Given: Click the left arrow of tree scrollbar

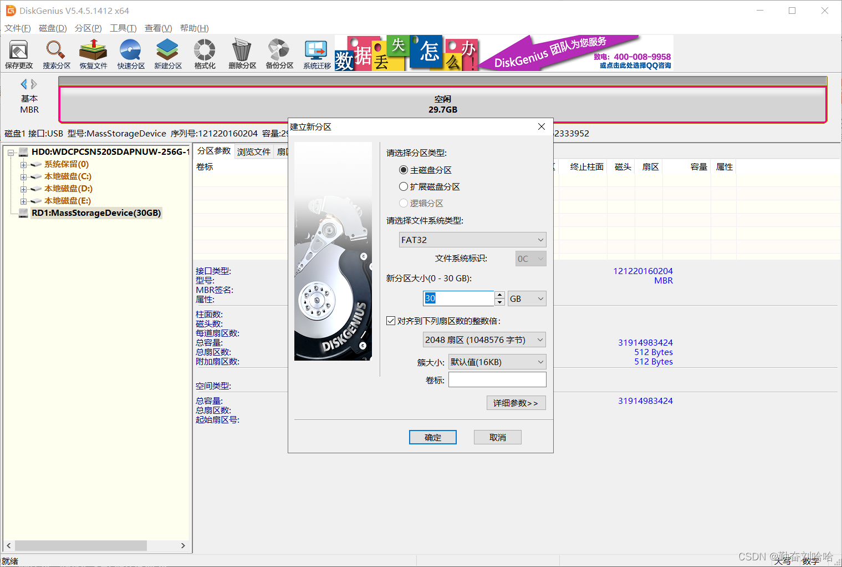Looking at the screenshot, I should click(9, 545).
